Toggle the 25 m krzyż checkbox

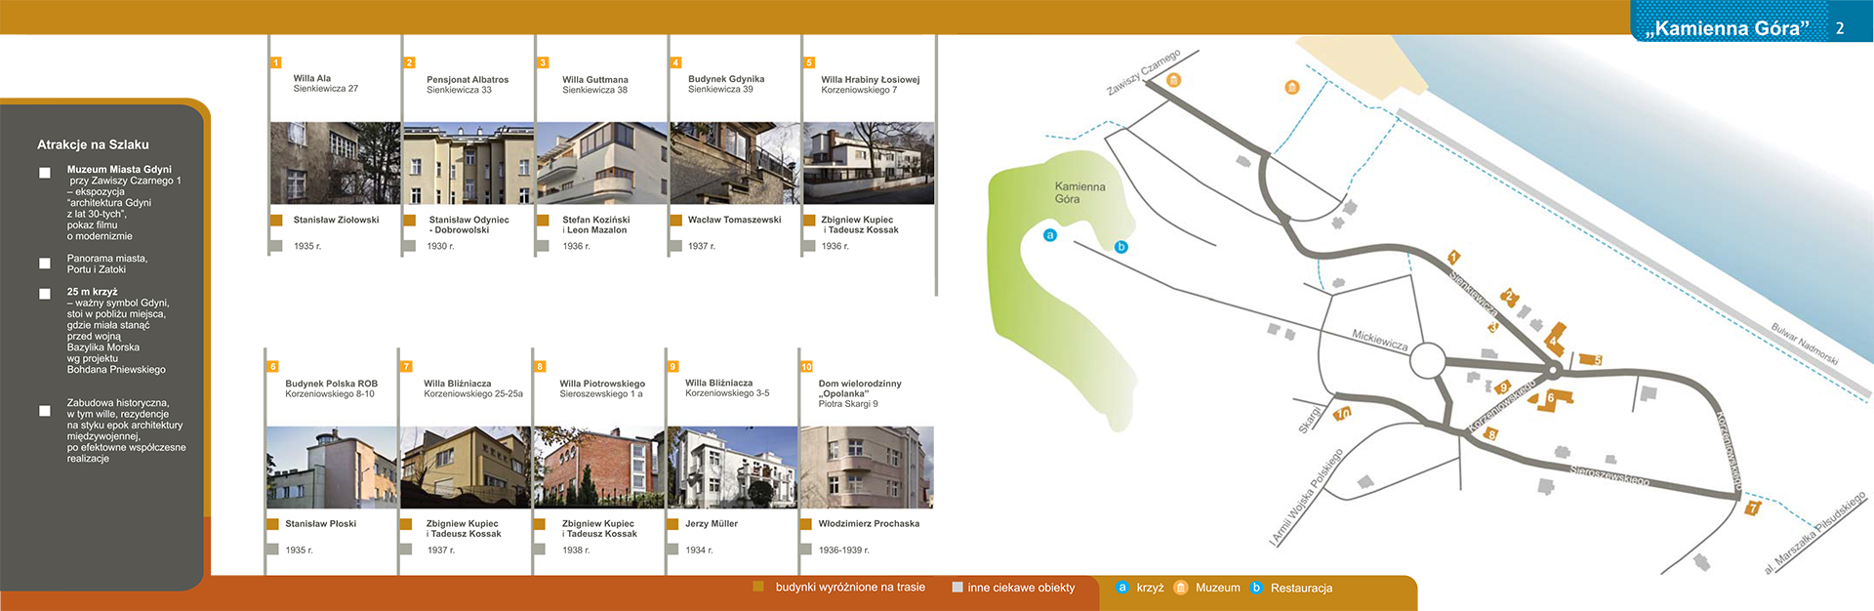pos(45,294)
